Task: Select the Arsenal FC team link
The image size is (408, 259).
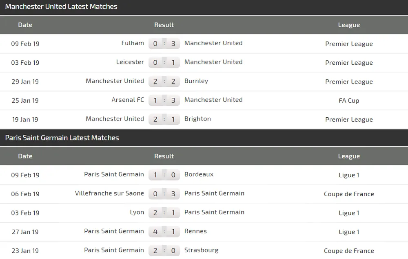Action: (x=128, y=100)
